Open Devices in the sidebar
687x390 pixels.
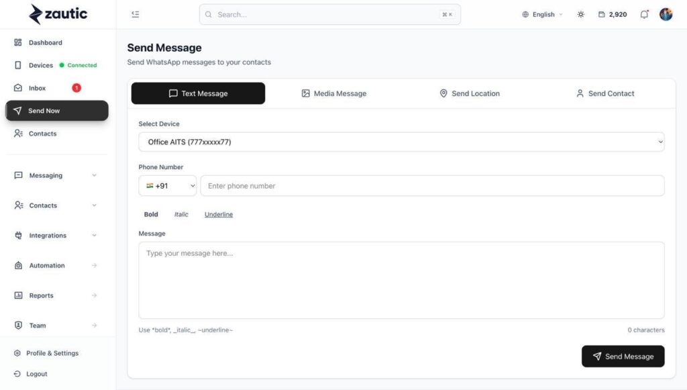[x=40, y=65]
